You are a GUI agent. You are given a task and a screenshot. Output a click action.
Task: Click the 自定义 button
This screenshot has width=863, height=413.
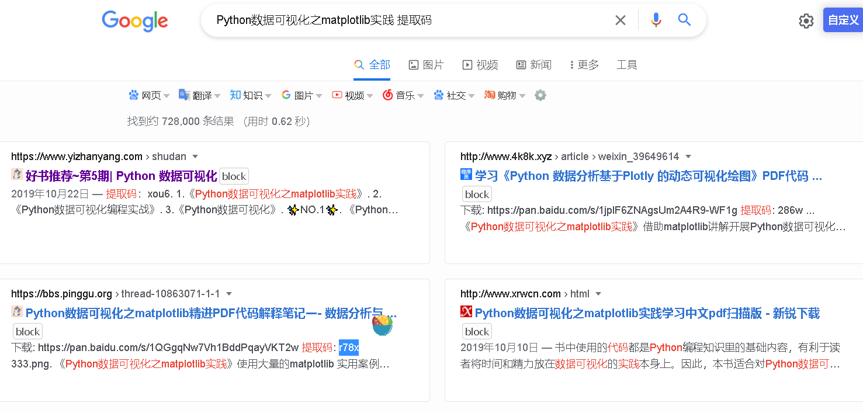click(843, 20)
